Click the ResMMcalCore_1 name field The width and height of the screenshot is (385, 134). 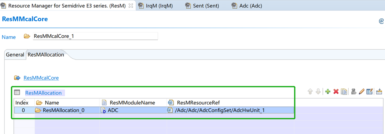point(95,36)
